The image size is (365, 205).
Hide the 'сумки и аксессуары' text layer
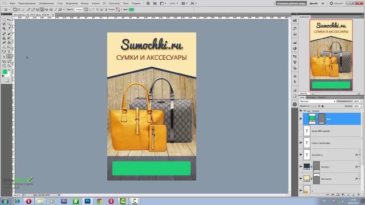(301, 143)
